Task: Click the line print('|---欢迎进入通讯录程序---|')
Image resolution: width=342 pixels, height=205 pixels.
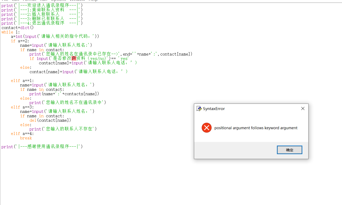Action: pos(42,5)
